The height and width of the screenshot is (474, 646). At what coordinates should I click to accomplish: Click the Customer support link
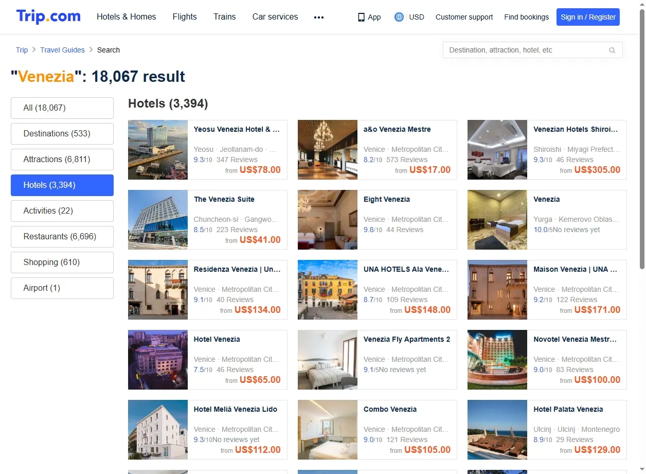464,17
